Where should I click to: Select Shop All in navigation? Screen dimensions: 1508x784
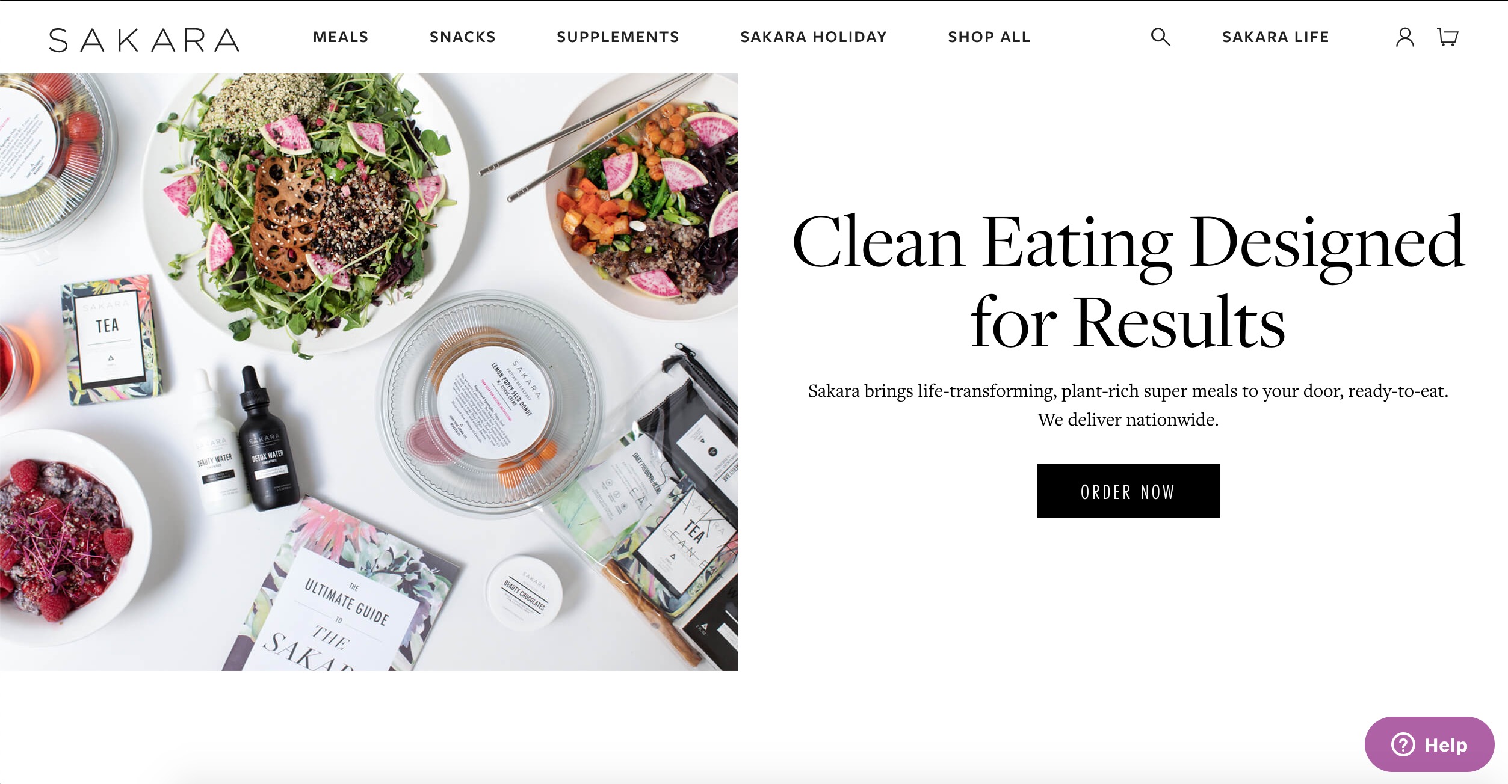[989, 37]
